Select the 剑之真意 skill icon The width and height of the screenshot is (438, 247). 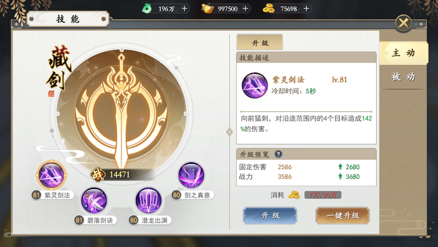click(x=191, y=175)
